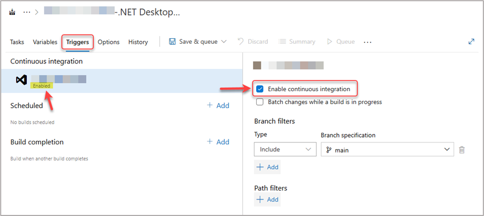Click the Visual Studio repository icon

21,80
